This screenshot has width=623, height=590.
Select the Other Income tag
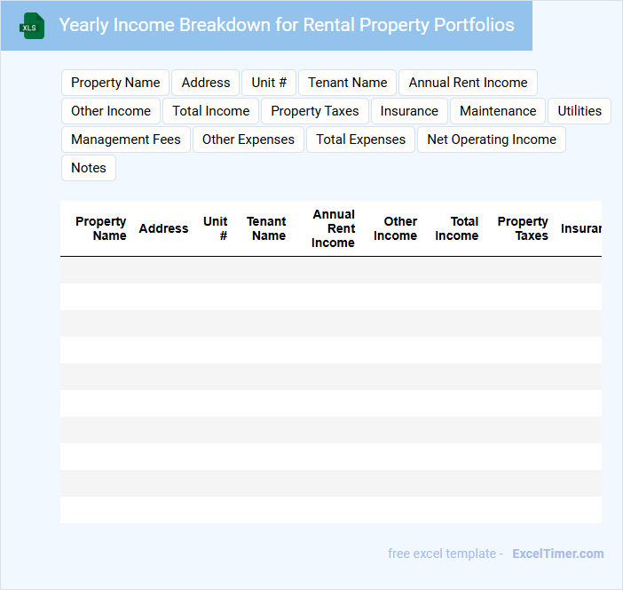[x=111, y=111]
